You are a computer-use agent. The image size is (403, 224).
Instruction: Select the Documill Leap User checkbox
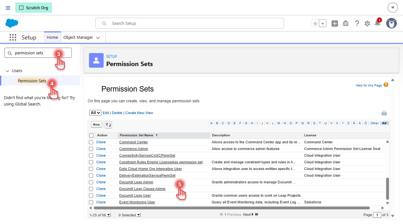[x=91, y=195]
